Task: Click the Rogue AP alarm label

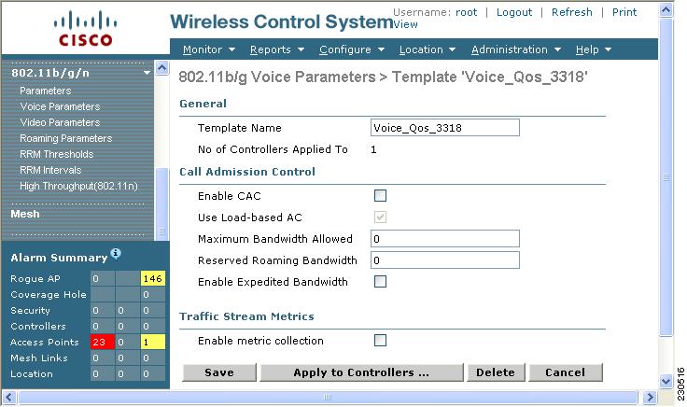Action: pos(35,278)
